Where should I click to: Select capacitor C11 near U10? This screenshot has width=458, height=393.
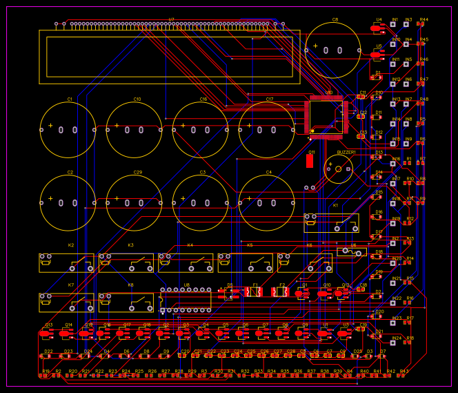361,97
